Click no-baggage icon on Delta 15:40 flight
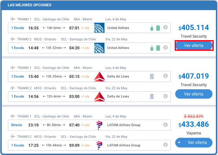This screenshot has height=155, width=218. (x=152, y=76)
